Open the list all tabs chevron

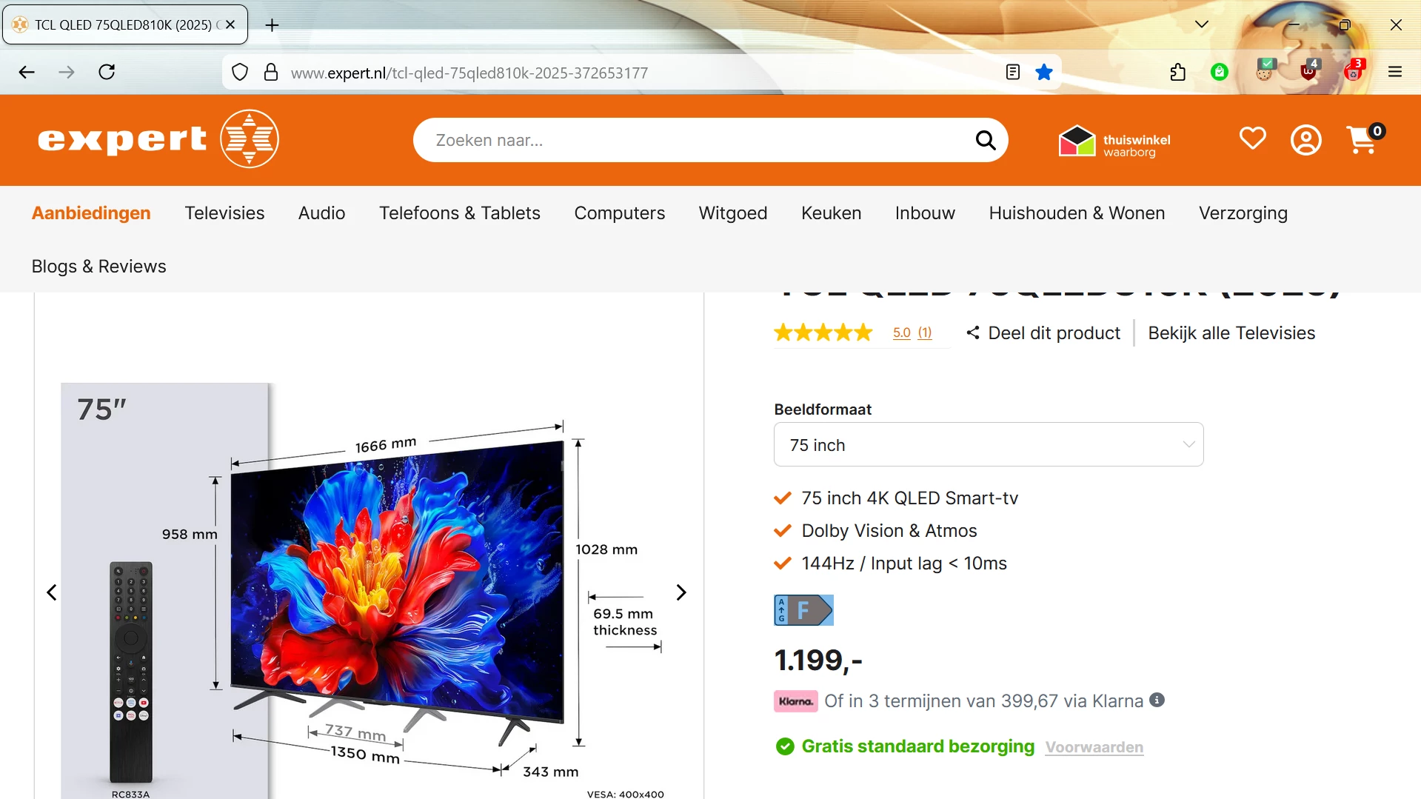pyautogui.click(x=1202, y=24)
